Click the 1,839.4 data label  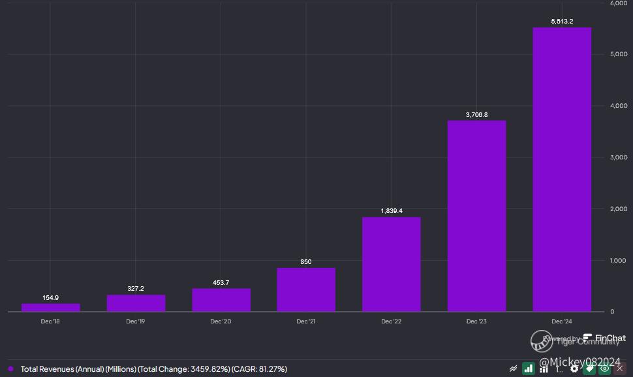pyautogui.click(x=392, y=211)
